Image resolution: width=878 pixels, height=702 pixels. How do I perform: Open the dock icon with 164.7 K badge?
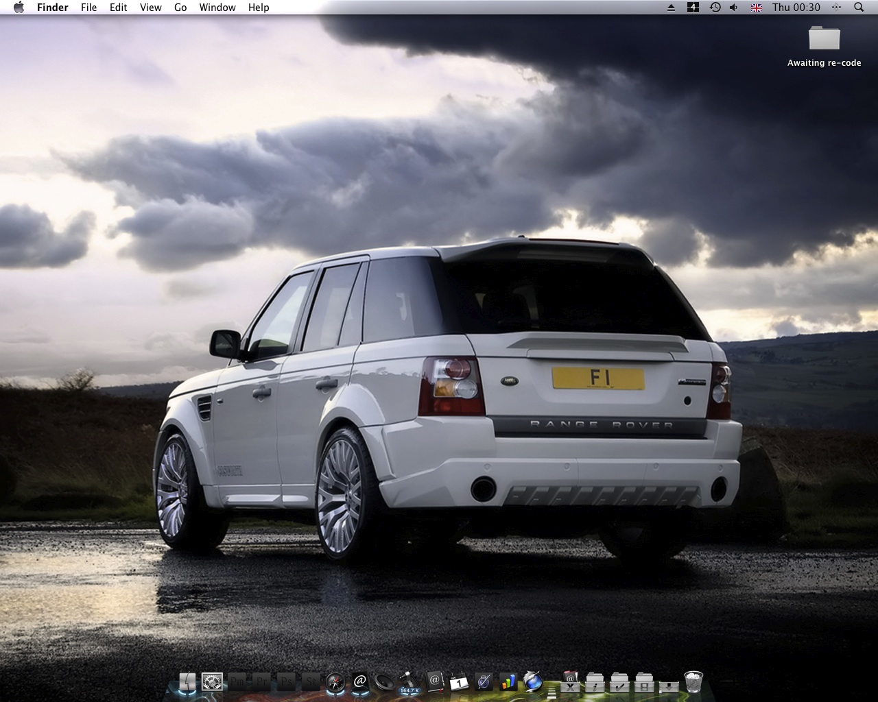click(410, 682)
